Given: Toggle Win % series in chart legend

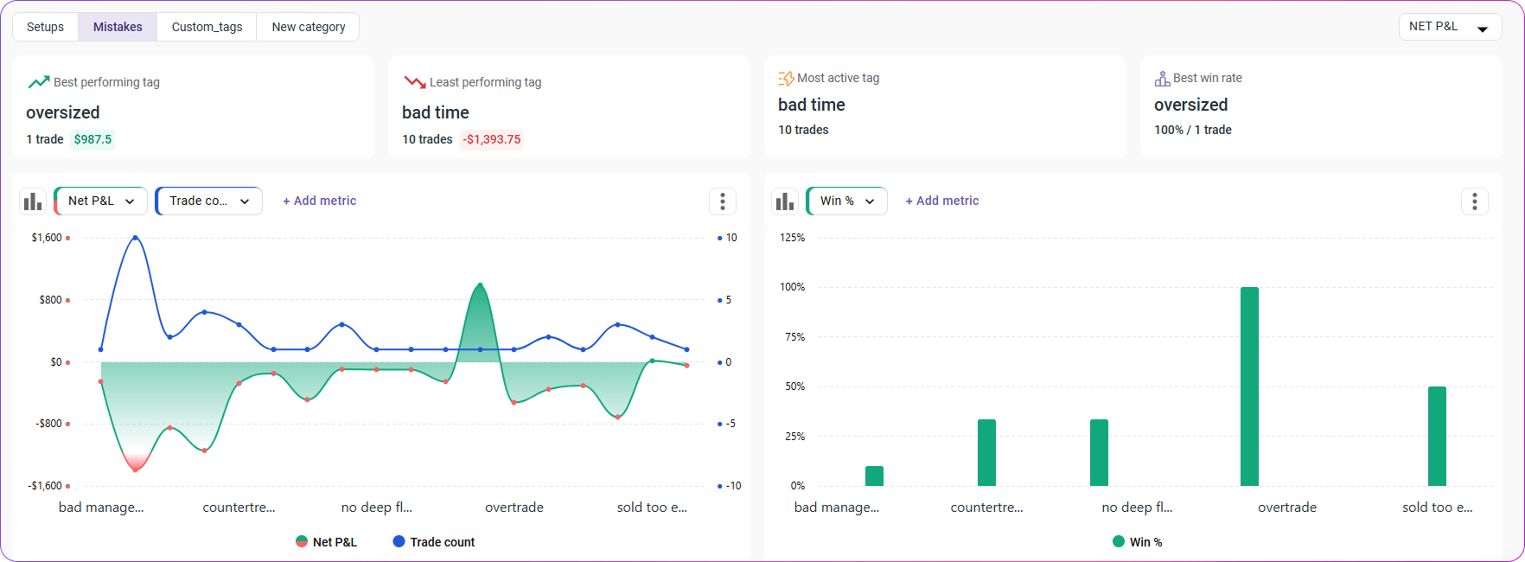Looking at the screenshot, I should (1138, 542).
